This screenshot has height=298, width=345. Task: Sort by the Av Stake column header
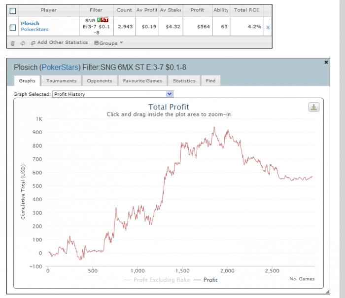171,10
